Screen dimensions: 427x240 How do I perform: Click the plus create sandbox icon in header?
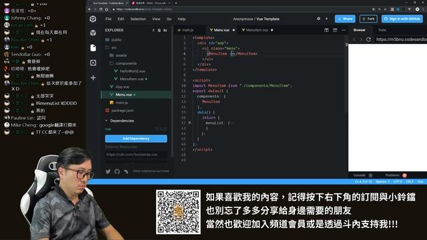[x=326, y=19]
